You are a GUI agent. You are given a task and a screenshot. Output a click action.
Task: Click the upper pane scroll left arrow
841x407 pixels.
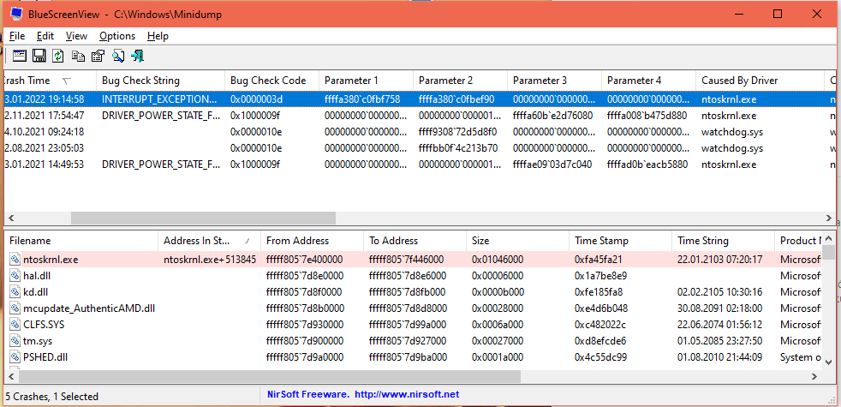(x=9, y=218)
